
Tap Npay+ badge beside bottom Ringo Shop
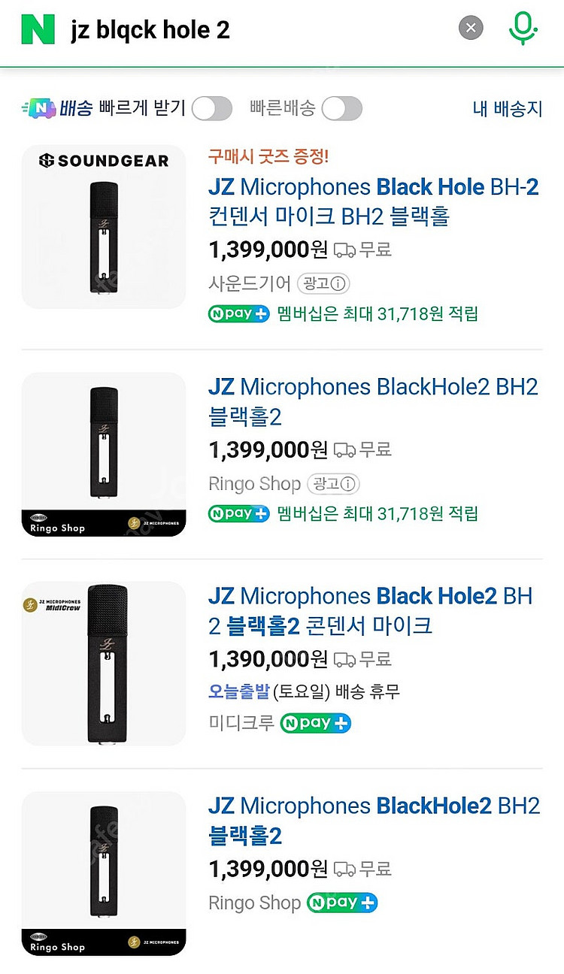point(342,903)
